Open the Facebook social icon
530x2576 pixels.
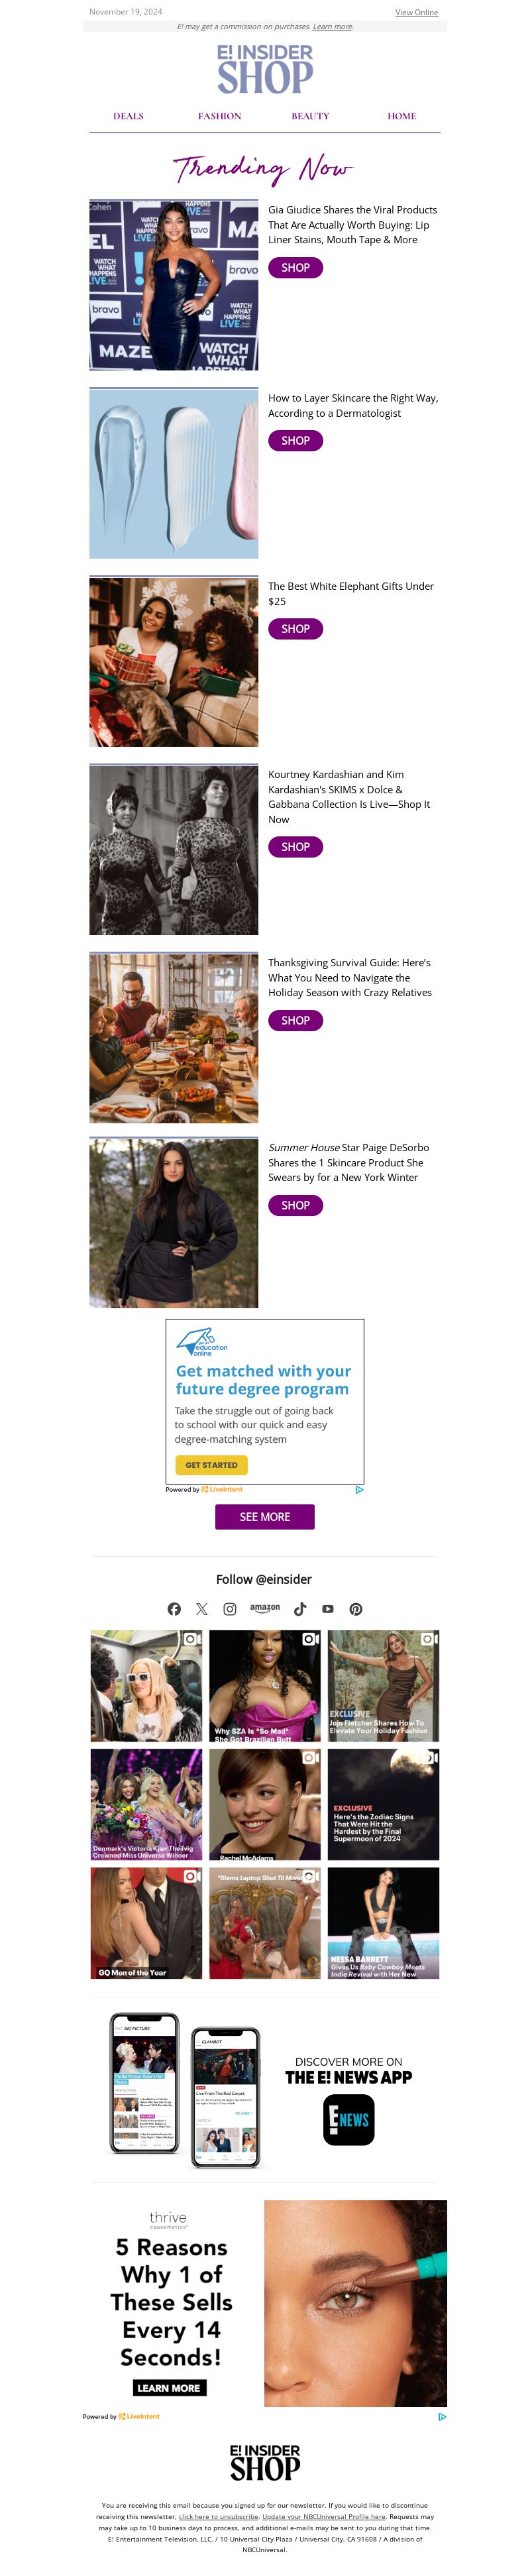(x=174, y=1609)
